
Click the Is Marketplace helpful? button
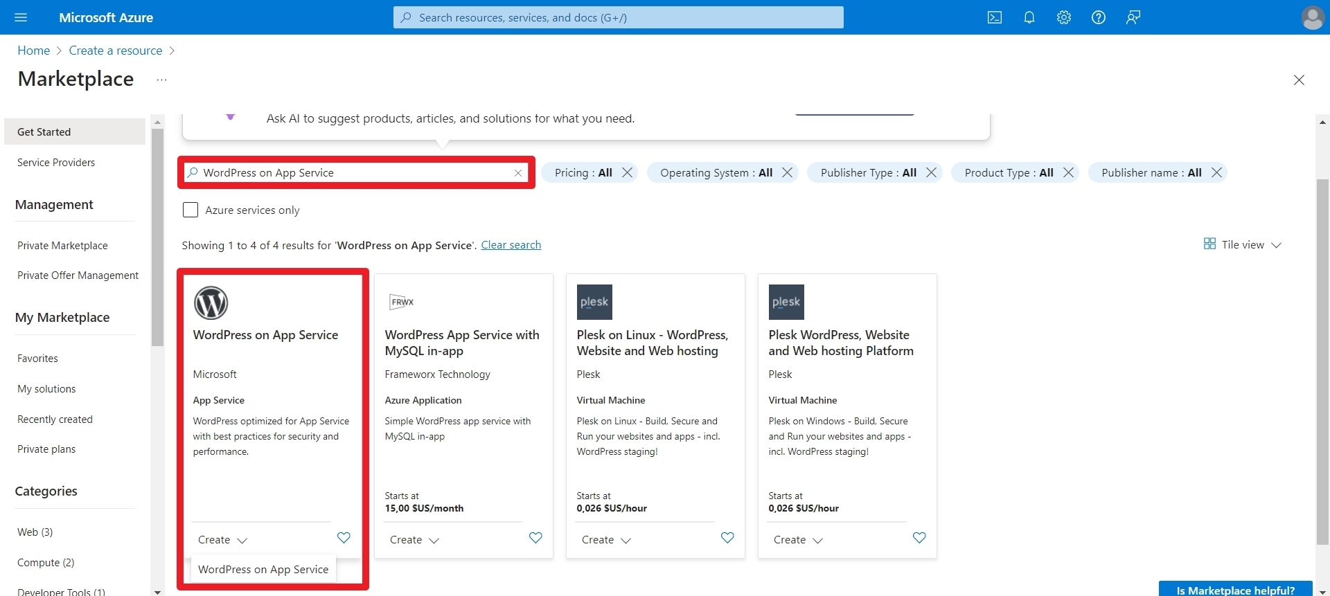point(1235,589)
